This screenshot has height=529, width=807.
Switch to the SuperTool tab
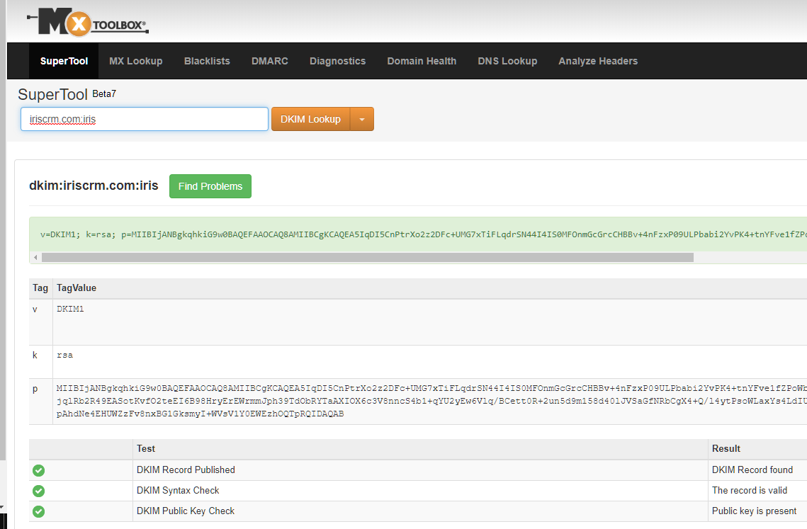point(64,61)
